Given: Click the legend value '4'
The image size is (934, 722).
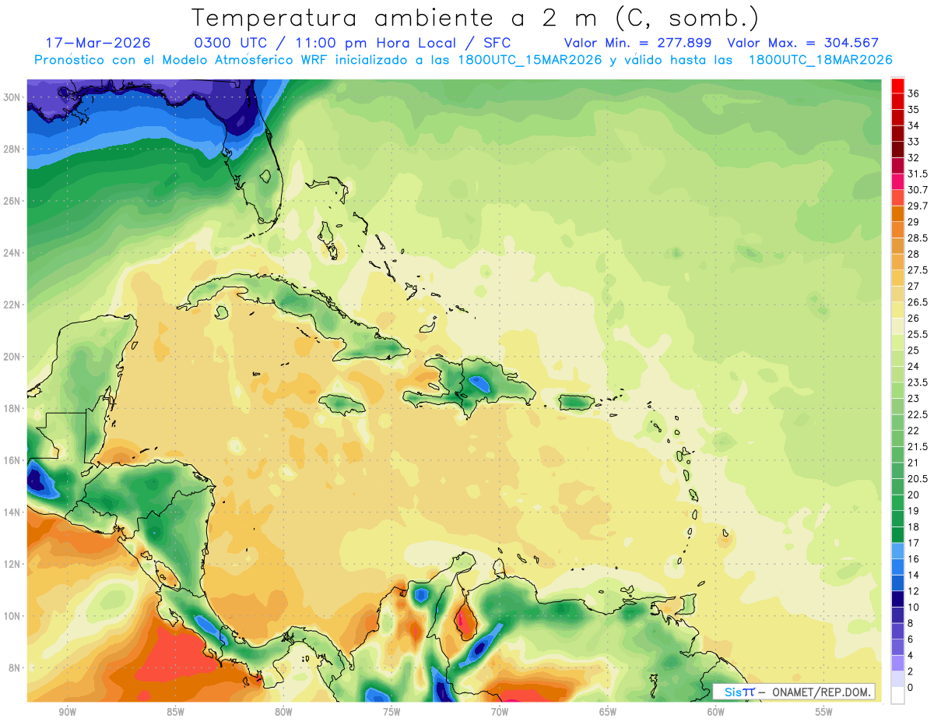Looking at the screenshot, I should 911,655.
